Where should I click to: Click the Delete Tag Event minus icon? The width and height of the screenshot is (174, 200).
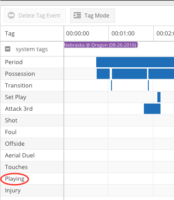tap(11, 15)
